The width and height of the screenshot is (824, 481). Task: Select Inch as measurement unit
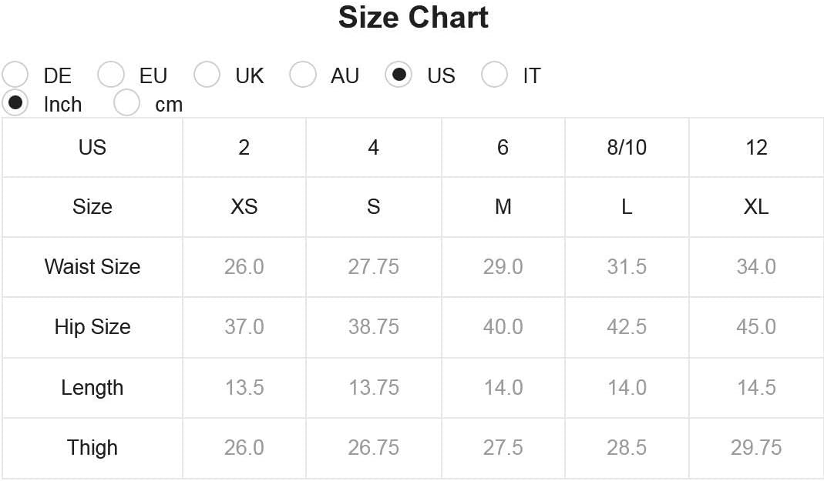15,102
